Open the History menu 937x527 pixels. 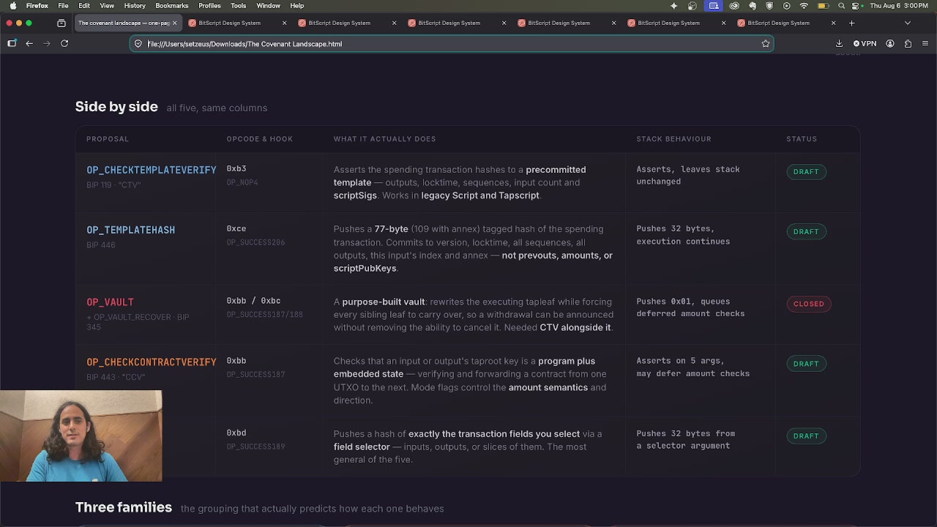[x=135, y=6]
